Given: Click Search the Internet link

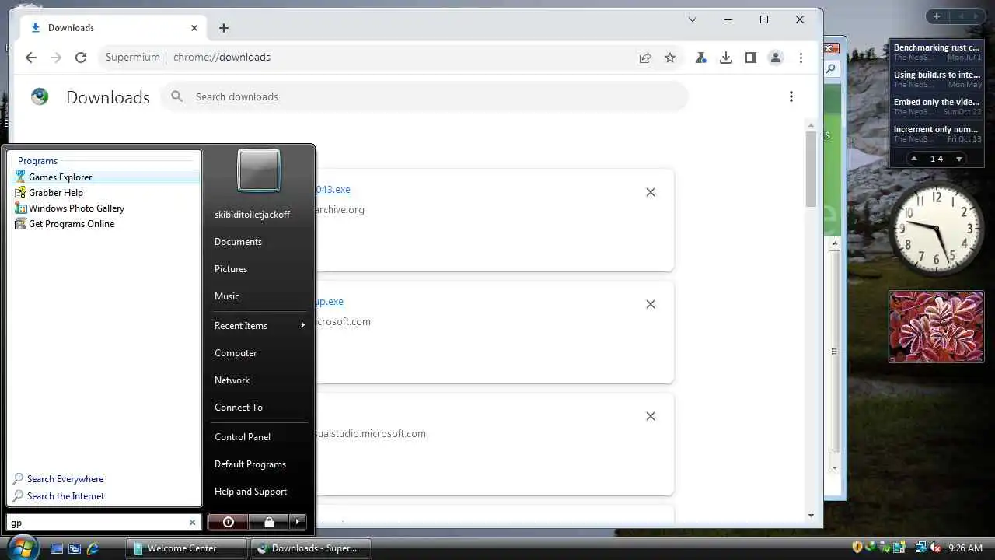Looking at the screenshot, I should (x=65, y=496).
